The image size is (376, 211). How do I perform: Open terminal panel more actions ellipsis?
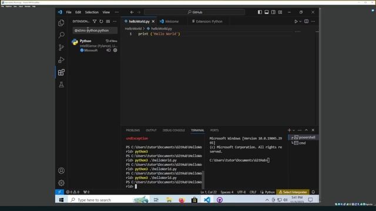[x=300, y=130]
